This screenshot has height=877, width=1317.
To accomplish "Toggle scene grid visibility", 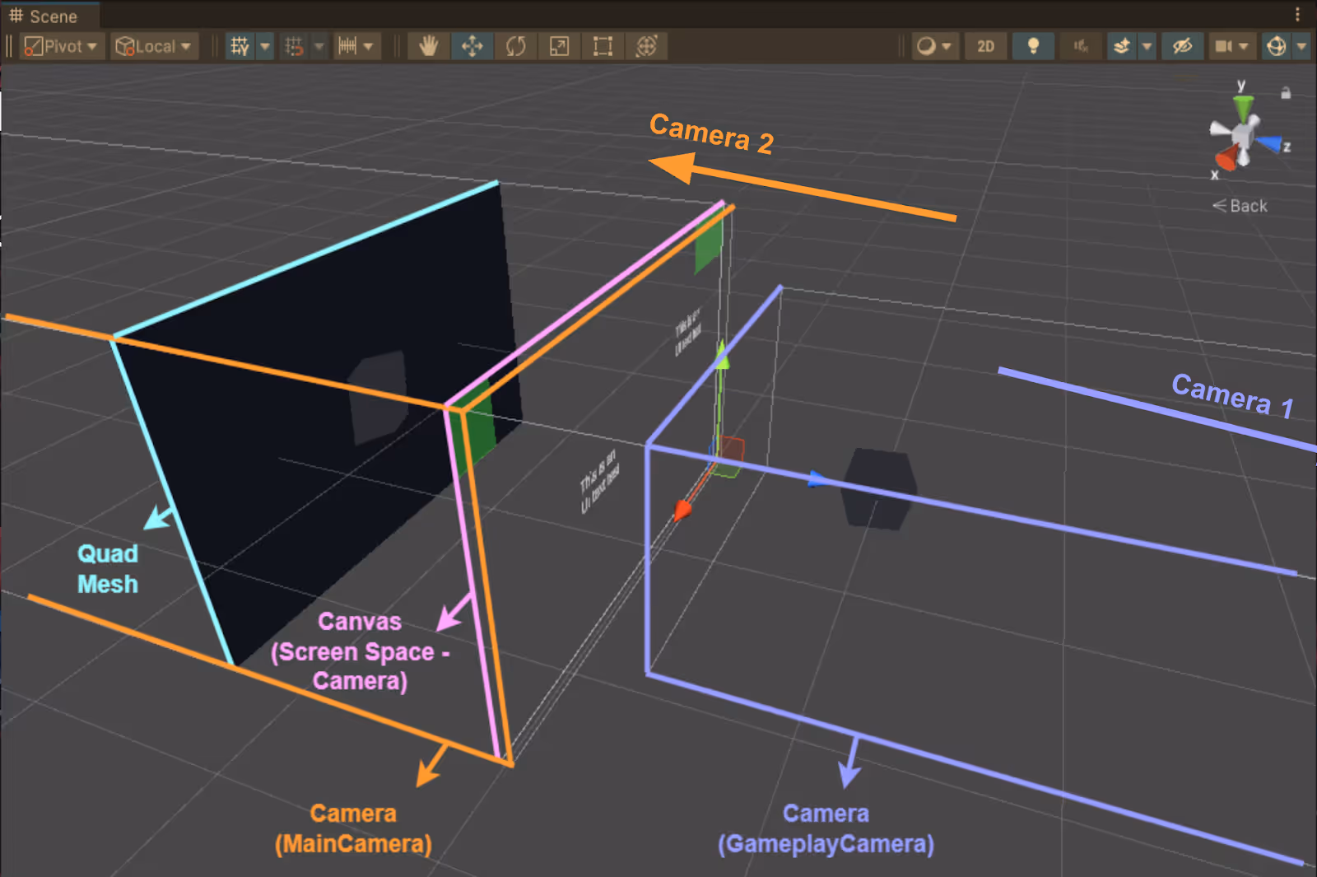I will 240,46.
